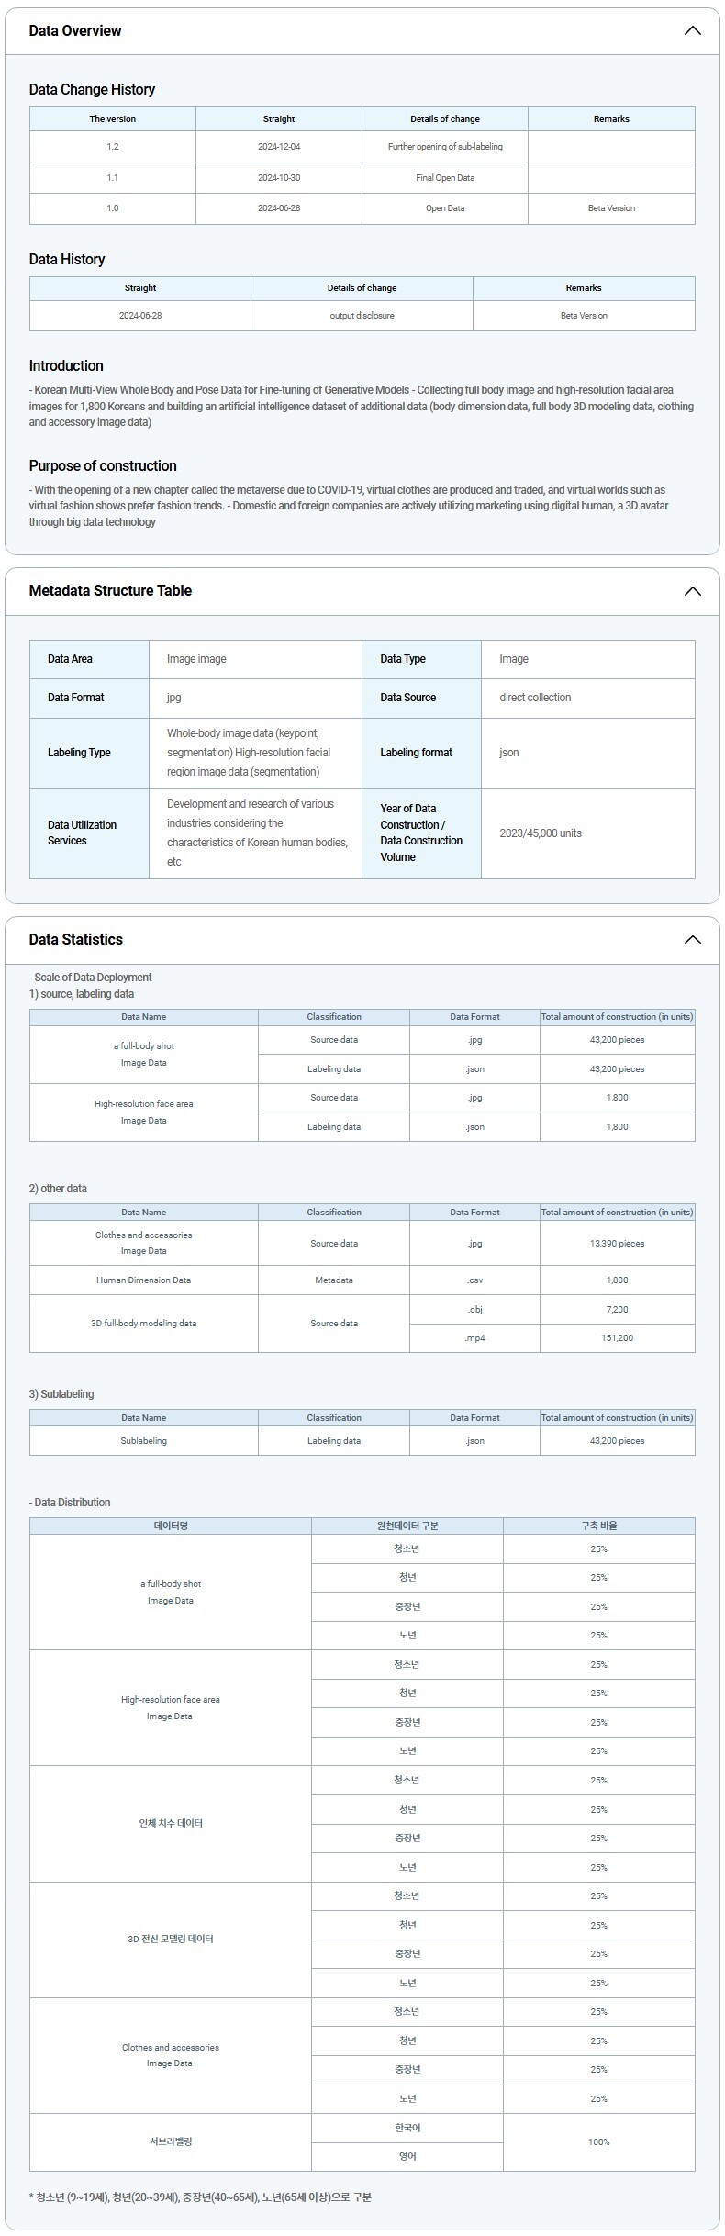Image resolution: width=725 pixels, height=2236 pixels.
Task: Collapse the Data Overview section chevron
Action: click(x=692, y=31)
